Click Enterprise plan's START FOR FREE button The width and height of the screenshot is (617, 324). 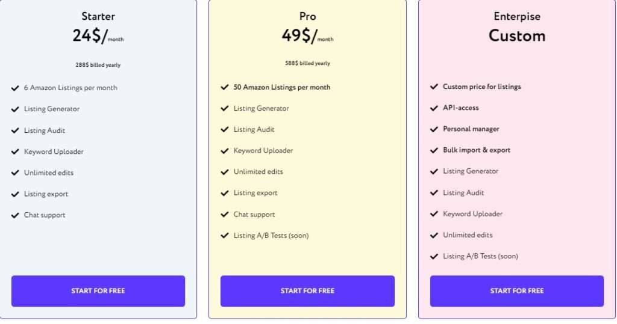[516, 291]
